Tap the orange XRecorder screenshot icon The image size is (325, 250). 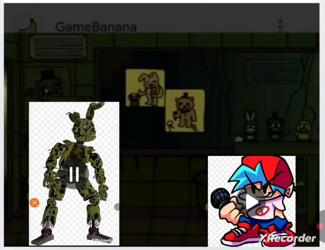pyautogui.click(x=34, y=203)
